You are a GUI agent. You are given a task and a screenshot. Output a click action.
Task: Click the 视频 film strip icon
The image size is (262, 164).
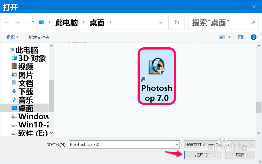click(x=14, y=66)
